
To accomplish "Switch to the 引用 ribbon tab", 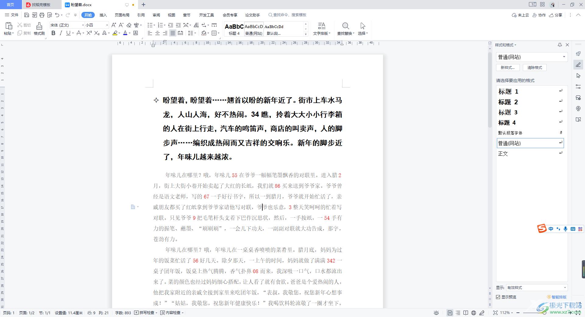I will 141,15.
